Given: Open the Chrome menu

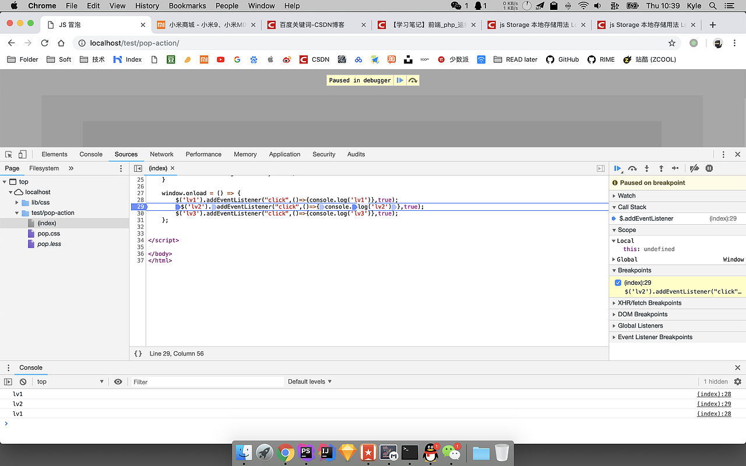Looking at the screenshot, I should (736, 43).
